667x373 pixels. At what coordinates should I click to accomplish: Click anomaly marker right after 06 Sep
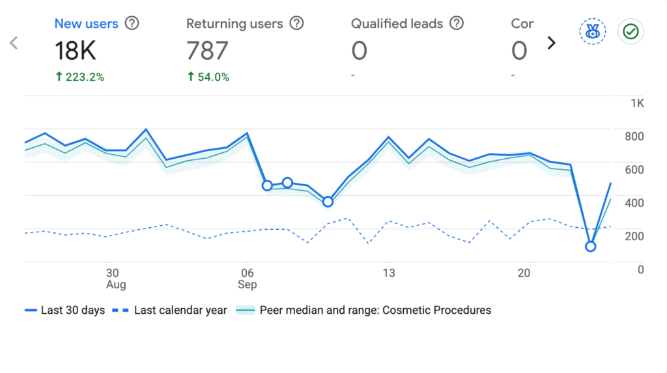267,186
